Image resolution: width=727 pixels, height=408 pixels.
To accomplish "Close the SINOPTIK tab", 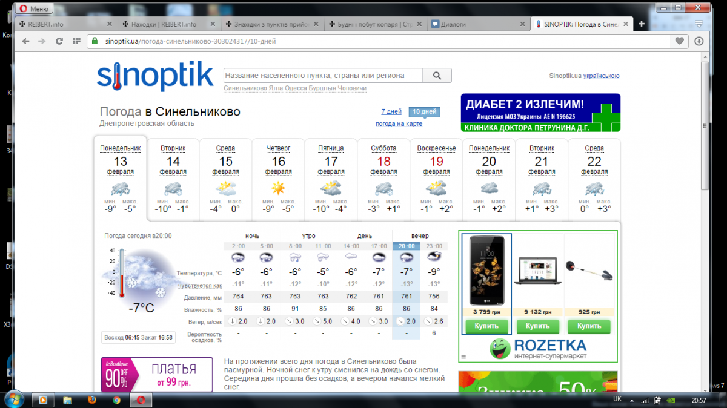I will point(625,24).
